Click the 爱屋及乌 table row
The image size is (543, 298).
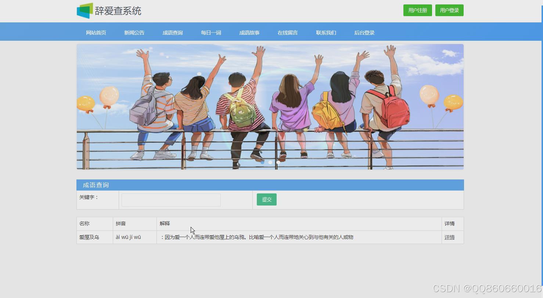click(257, 237)
